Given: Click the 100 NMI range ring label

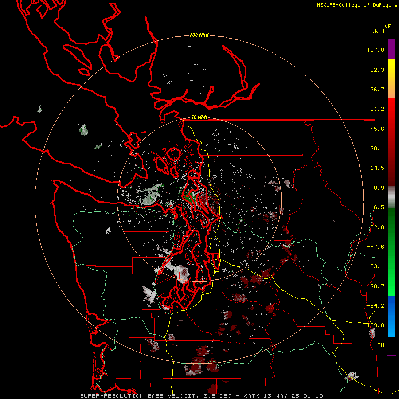Looking at the screenshot, I should point(199,35).
